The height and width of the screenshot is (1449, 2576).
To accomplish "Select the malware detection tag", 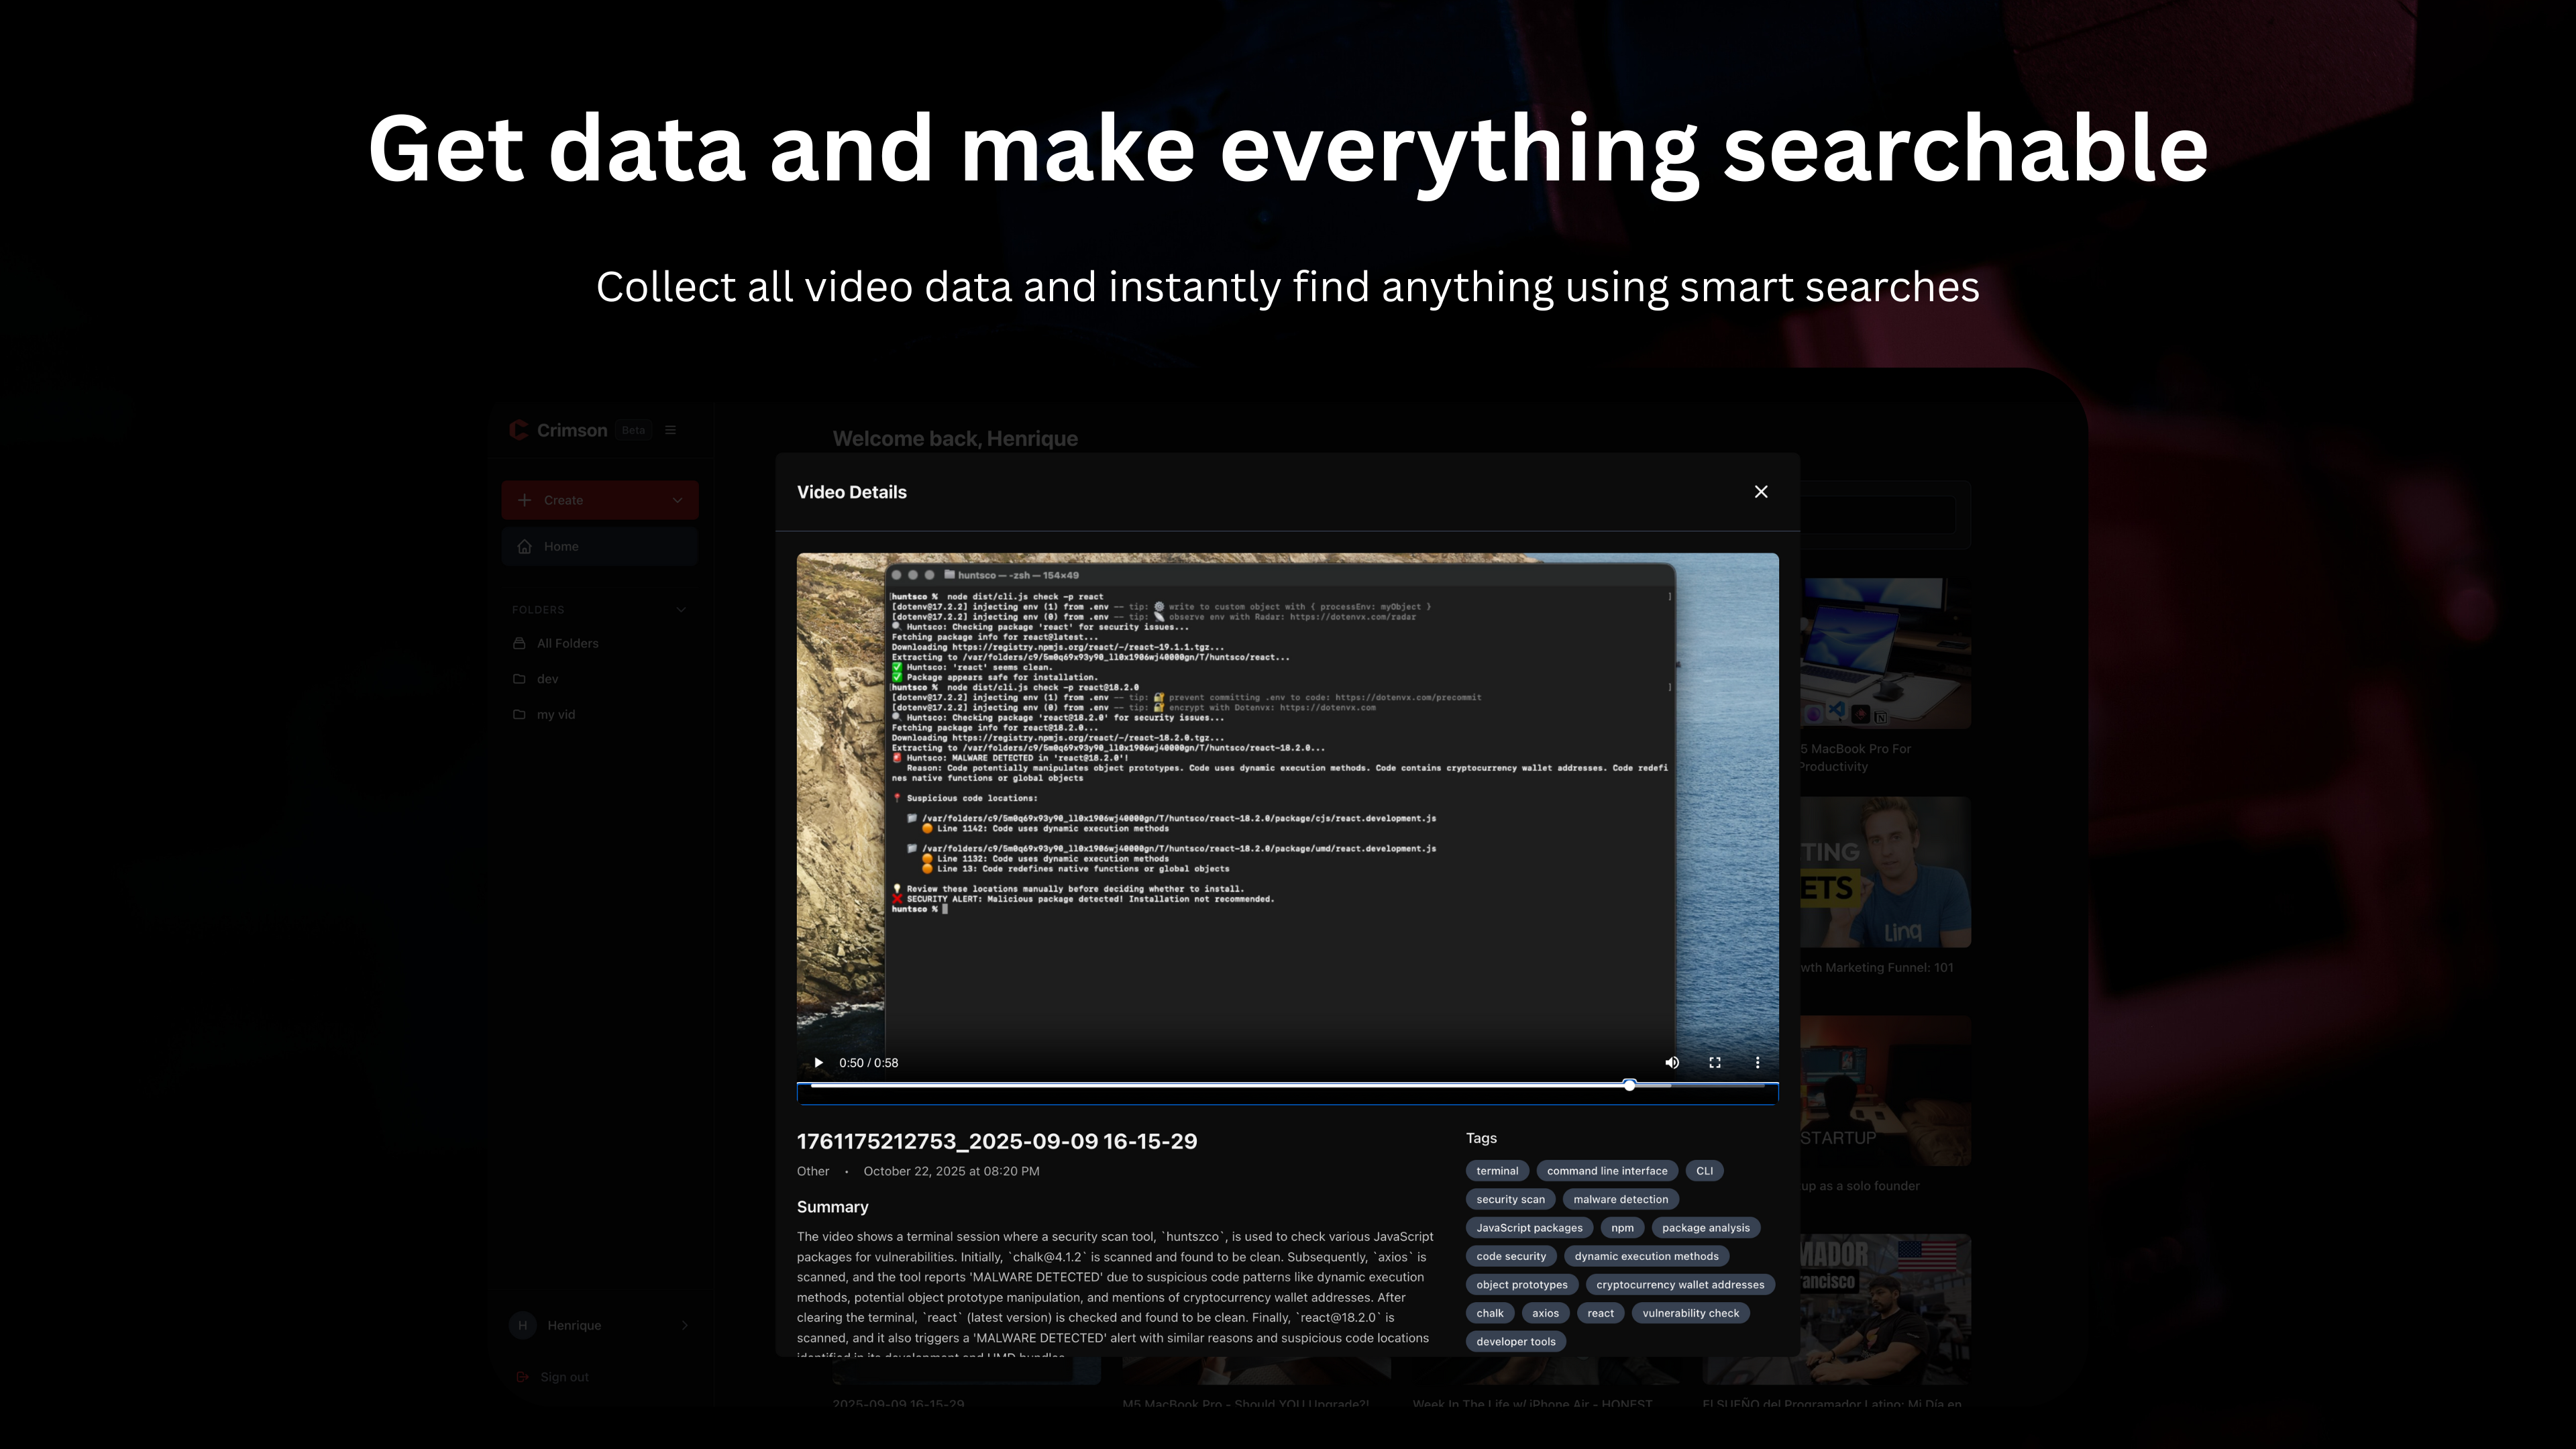I will click(x=1620, y=1199).
